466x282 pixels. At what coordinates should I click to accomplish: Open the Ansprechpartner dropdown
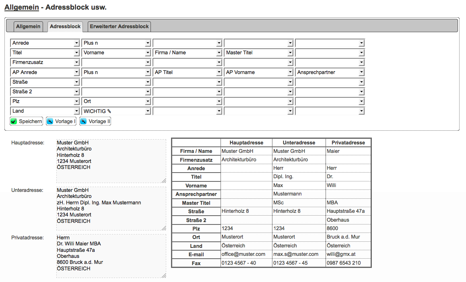(x=330, y=72)
